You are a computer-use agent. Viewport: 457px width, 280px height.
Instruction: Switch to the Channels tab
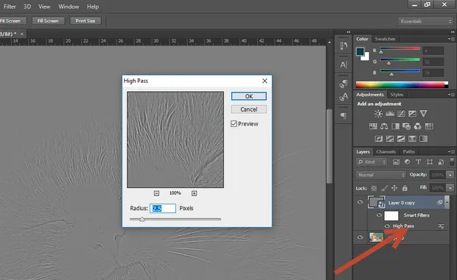[386, 151]
